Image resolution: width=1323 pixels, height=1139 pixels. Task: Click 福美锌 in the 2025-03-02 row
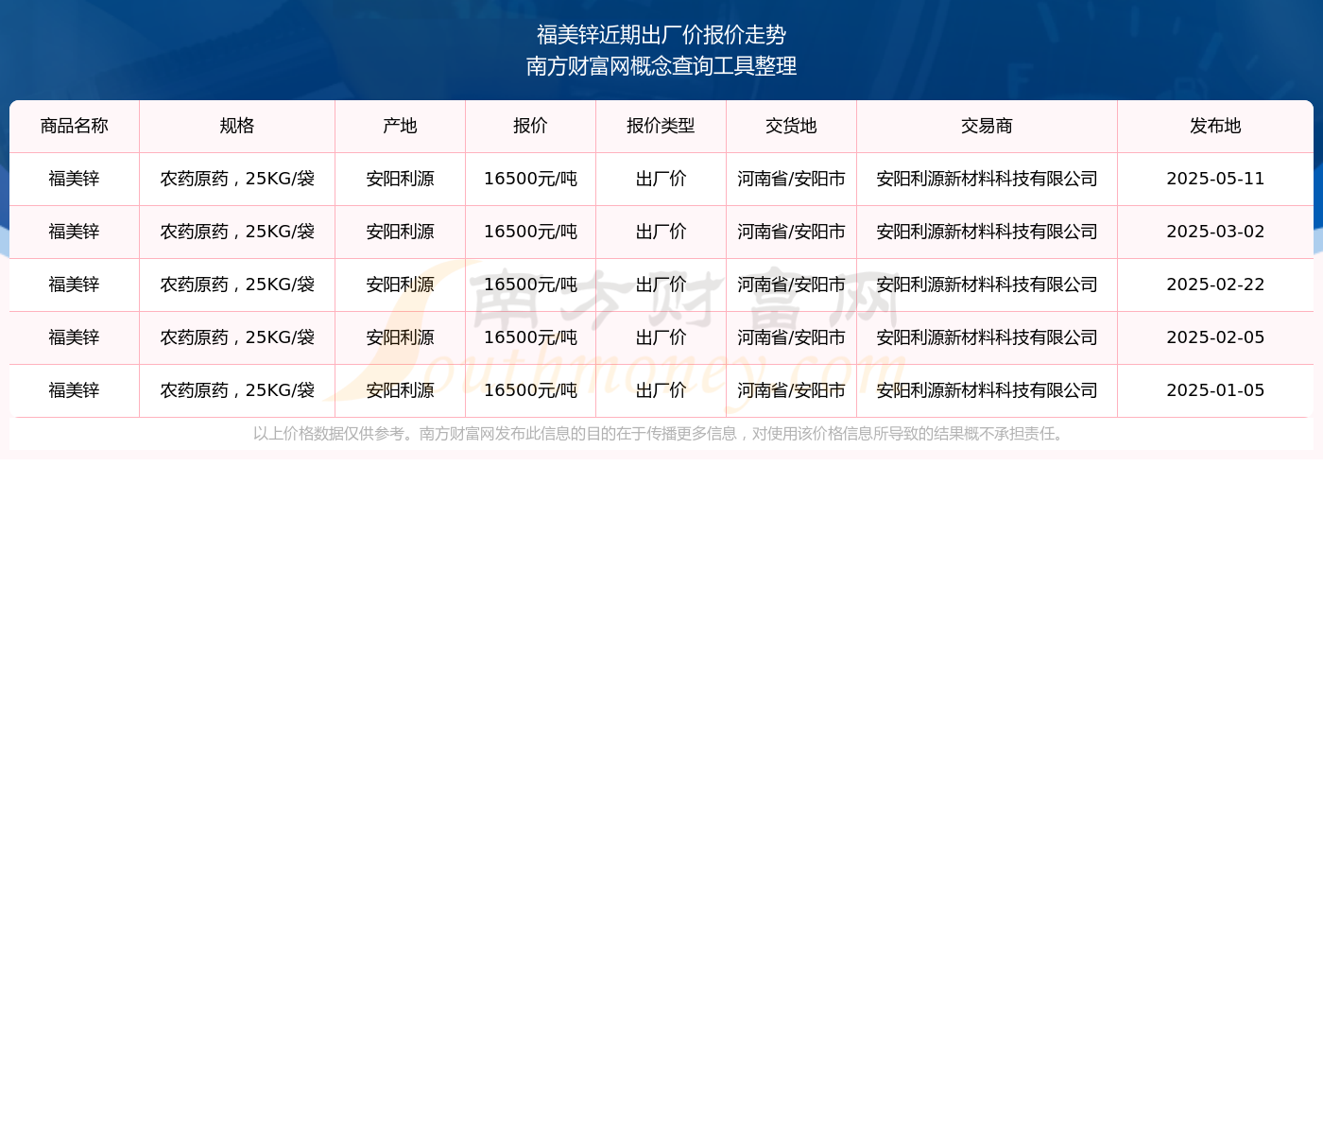pos(75,233)
